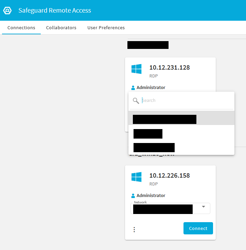This screenshot has width=246, height=250.
Task: Click the Safeguard Remote Access logo icon
Action: tap(7, 11)
